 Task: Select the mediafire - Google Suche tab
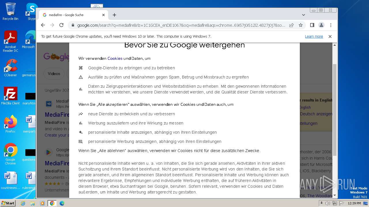(74, 15)
